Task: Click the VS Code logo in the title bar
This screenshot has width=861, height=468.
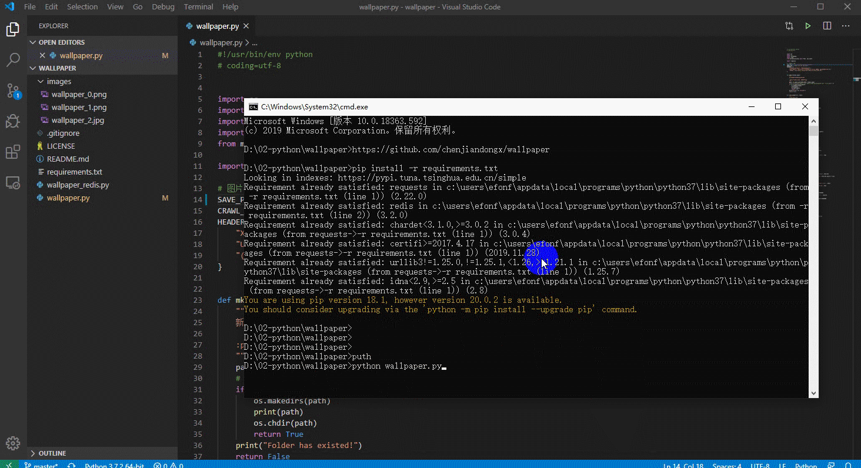Action: tap(9, 7)
